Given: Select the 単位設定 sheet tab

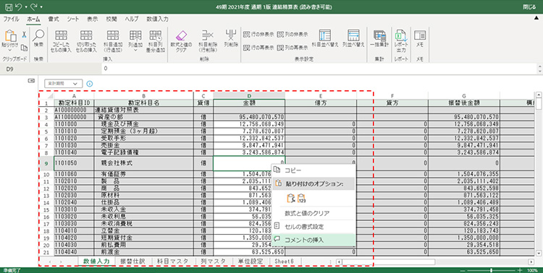Looking at the screenshot, I should click(251, 261).
